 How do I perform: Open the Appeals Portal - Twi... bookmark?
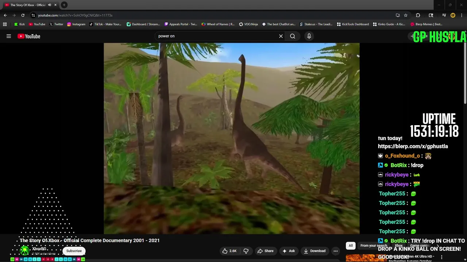pos(181,24)
